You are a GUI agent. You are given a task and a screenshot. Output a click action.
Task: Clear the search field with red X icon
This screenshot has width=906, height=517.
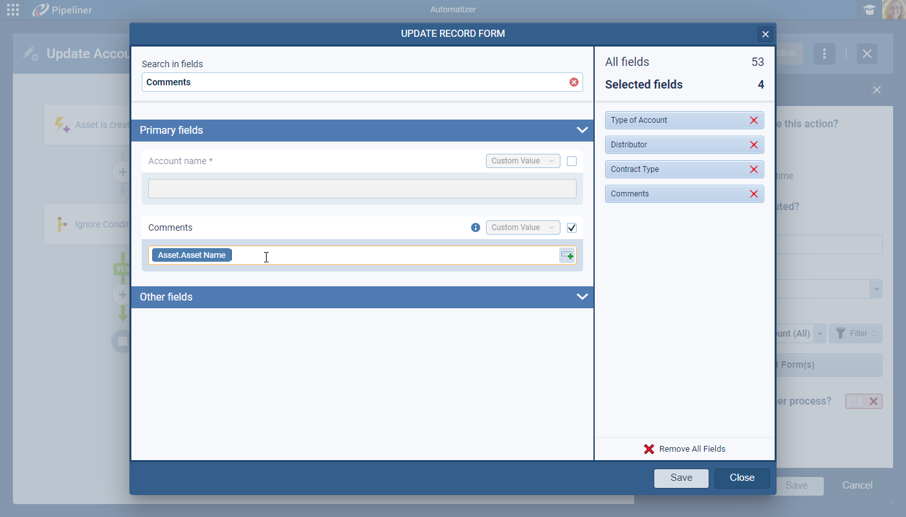pyautogui.click(x=573, y=82)
